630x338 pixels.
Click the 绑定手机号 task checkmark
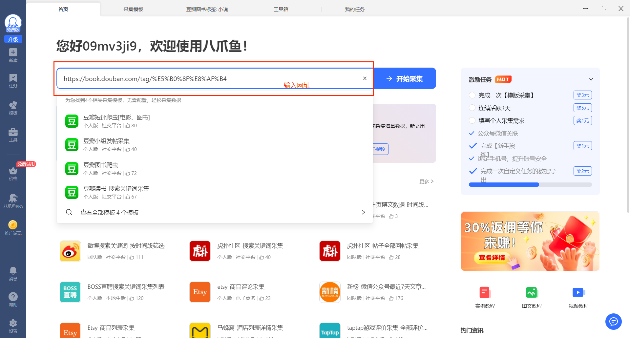click(x=472, y=158)
